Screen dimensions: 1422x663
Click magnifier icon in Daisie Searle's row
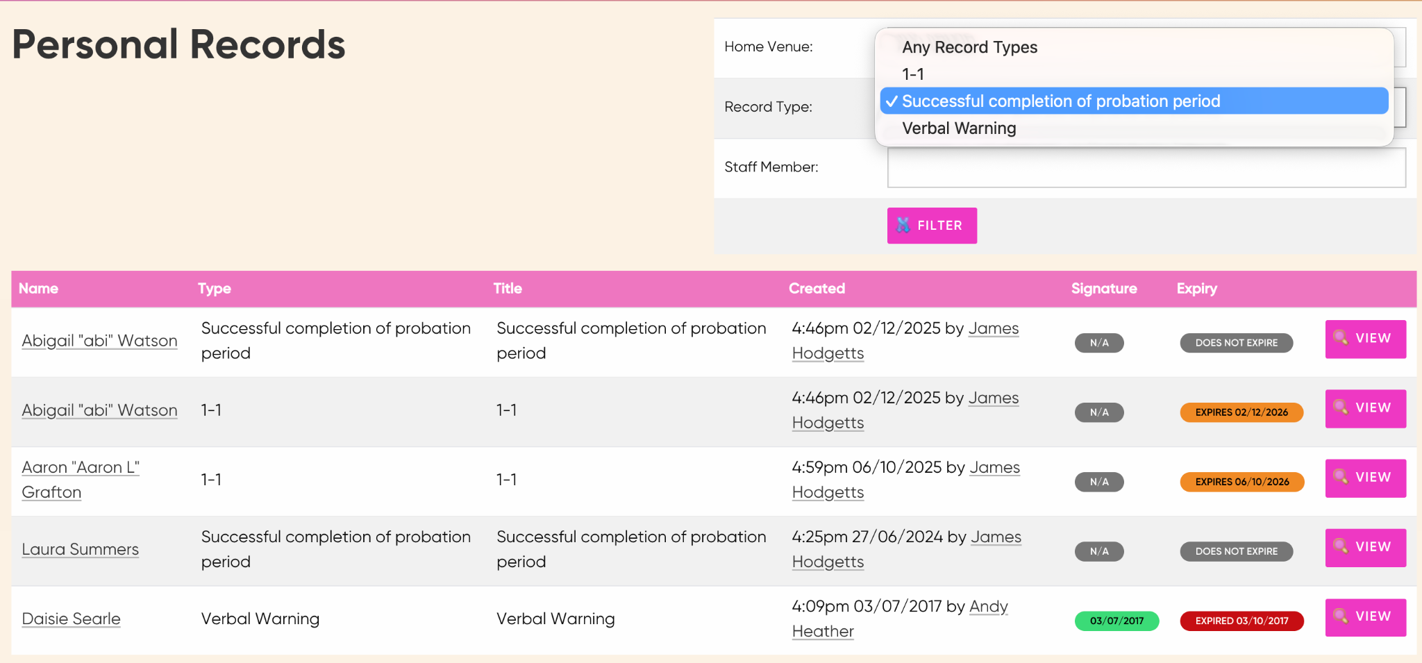click(1341, 616)
